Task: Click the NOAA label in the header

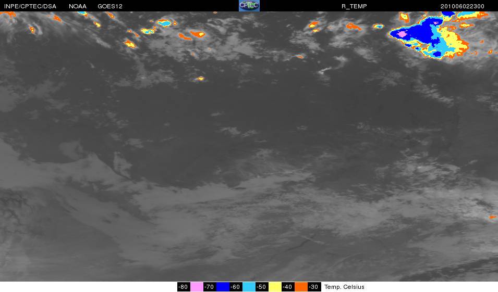Action: coord(78,6)
